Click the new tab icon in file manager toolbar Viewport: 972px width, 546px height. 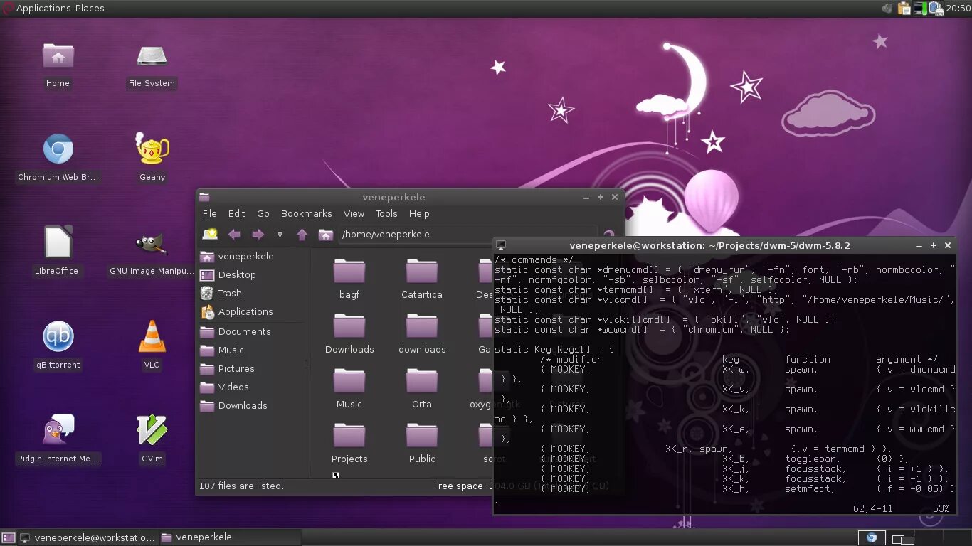point(210,234)
